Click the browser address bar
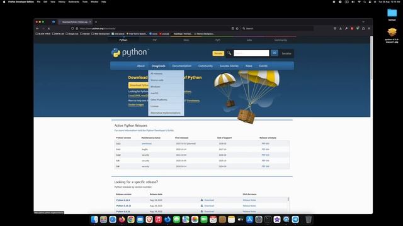The height and width of the screenshot is (226, 403). coord(154,28)
